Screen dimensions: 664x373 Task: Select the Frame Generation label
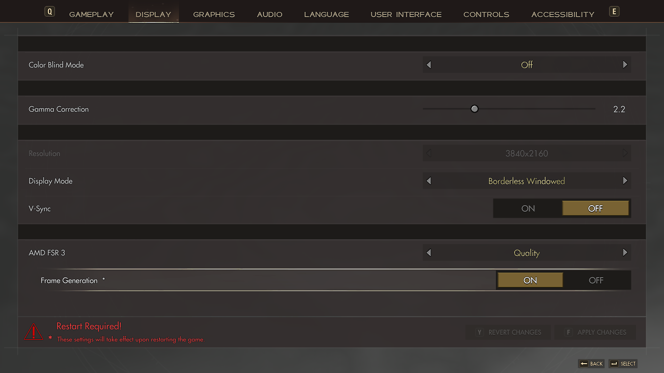point(69,280)
